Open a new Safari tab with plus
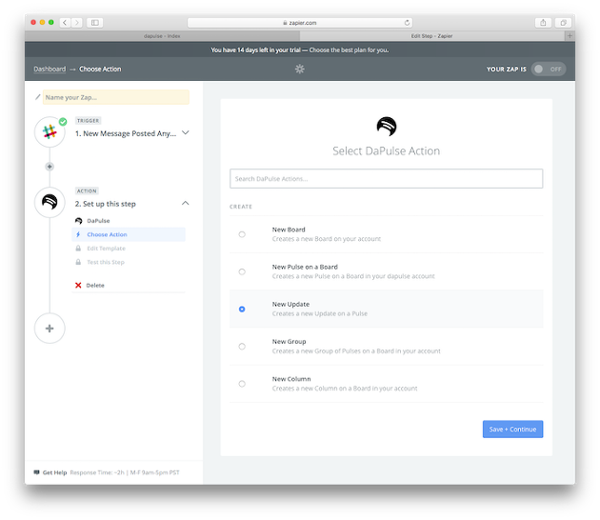600x520 pixels. [x=570, y=35]
